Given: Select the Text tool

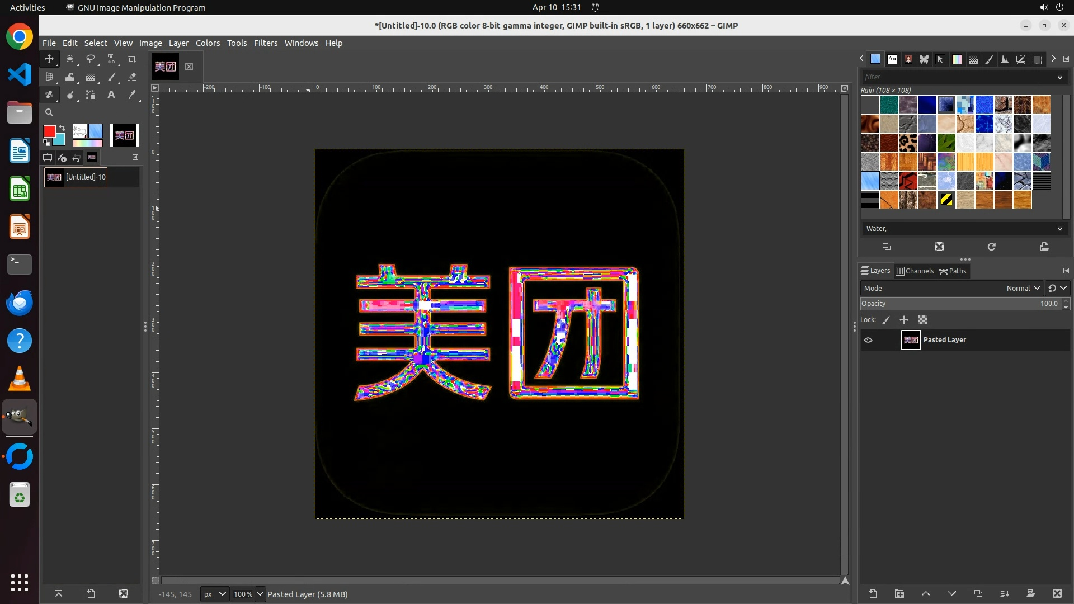Looking at the screenshot, I should 111,95.
